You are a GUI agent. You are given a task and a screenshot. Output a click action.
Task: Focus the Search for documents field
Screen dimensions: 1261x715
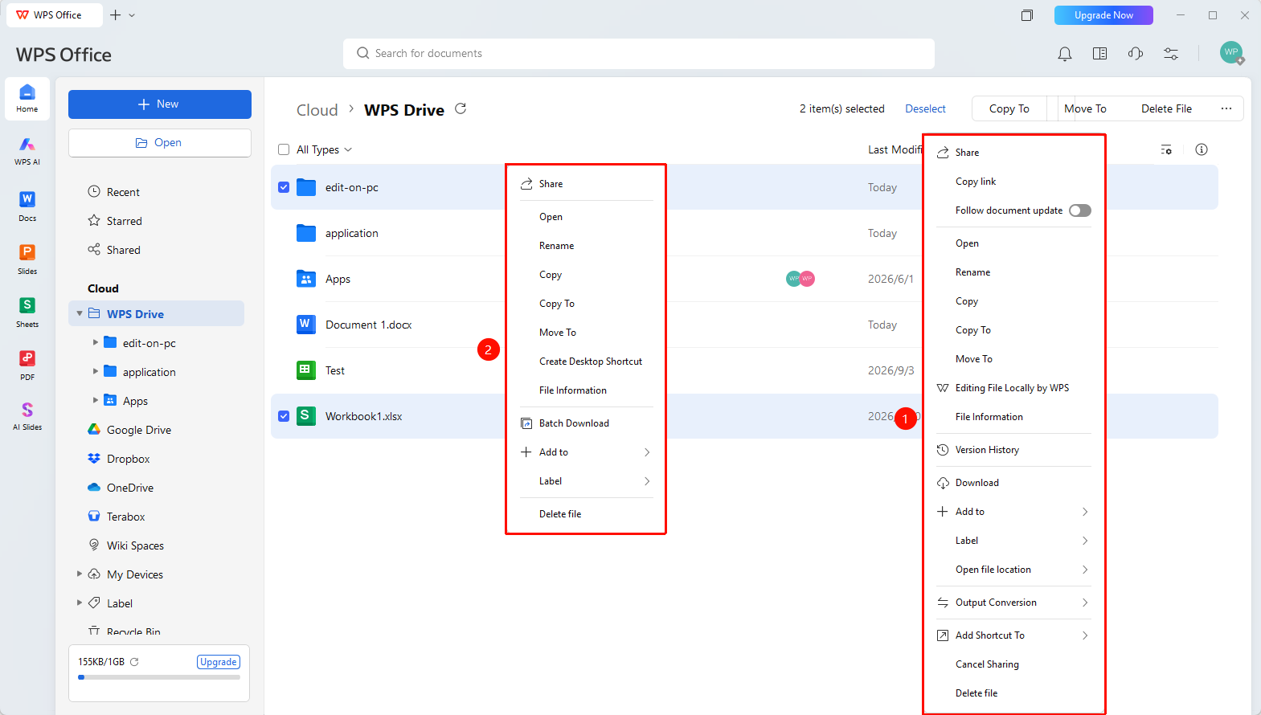[639, 54]
